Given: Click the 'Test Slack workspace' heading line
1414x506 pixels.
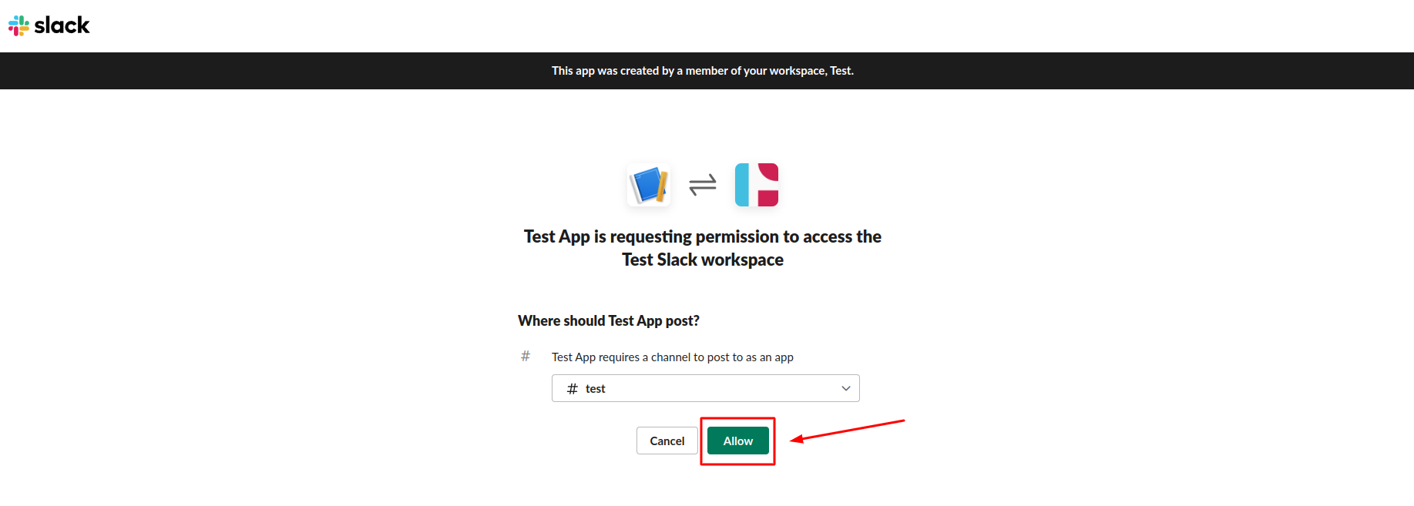Looking at the screenshot, I should [x=703, y=260].
